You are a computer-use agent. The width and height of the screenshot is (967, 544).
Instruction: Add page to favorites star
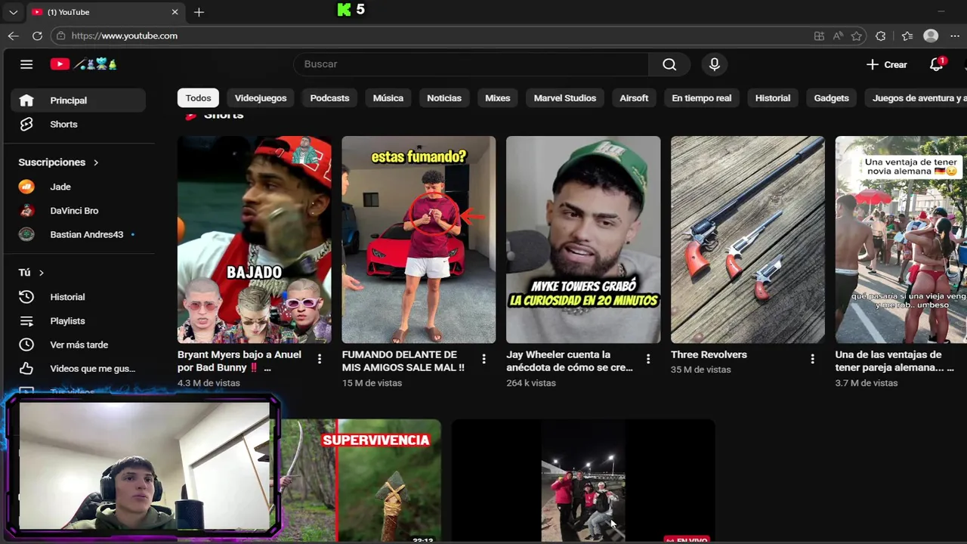(856, 36)
